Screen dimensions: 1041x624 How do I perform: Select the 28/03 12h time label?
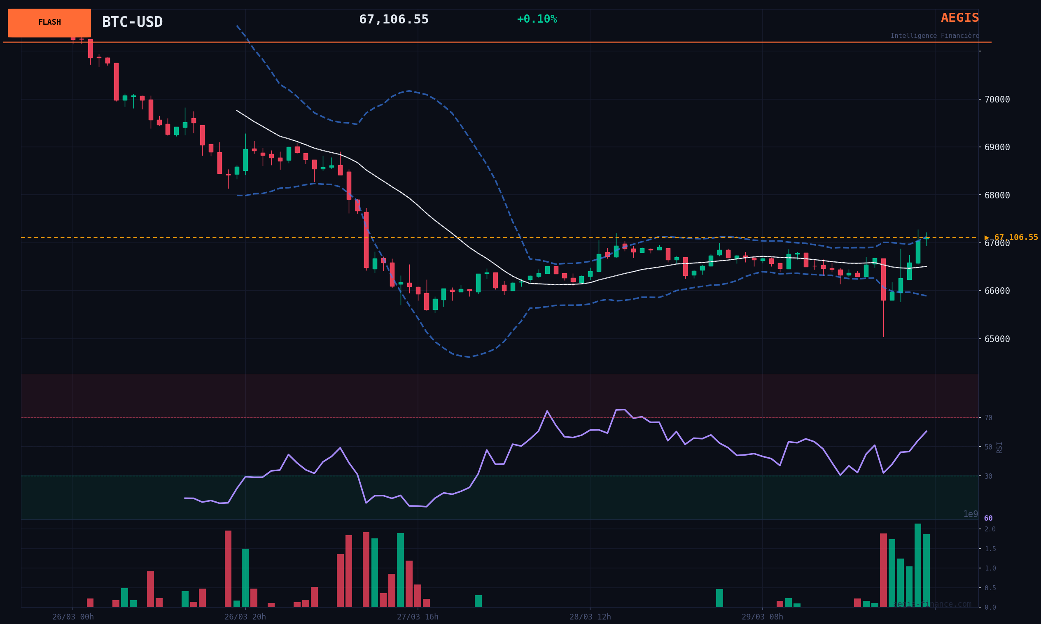coord(590,617)
